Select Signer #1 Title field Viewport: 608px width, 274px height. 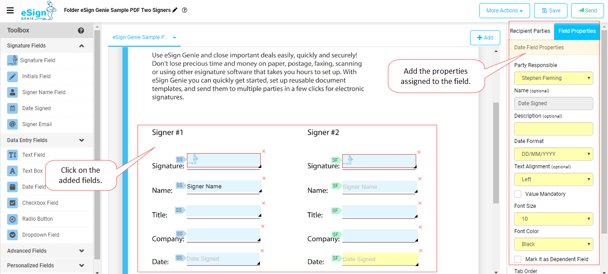[223, 211]
